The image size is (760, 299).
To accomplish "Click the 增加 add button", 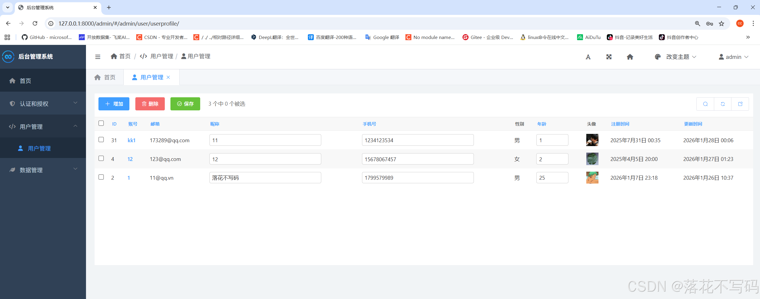I will [114, 104].
